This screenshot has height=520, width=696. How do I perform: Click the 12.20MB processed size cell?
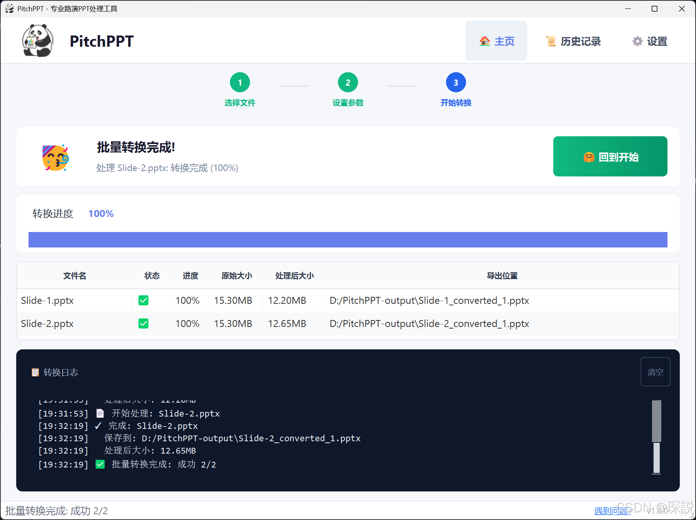click(x=294, y=300)
